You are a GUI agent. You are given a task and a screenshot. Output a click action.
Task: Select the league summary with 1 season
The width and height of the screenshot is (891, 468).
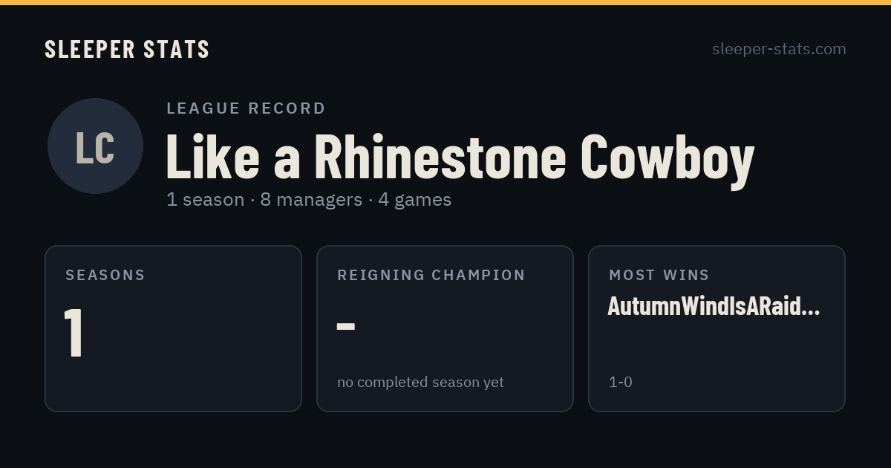point(309,200)
